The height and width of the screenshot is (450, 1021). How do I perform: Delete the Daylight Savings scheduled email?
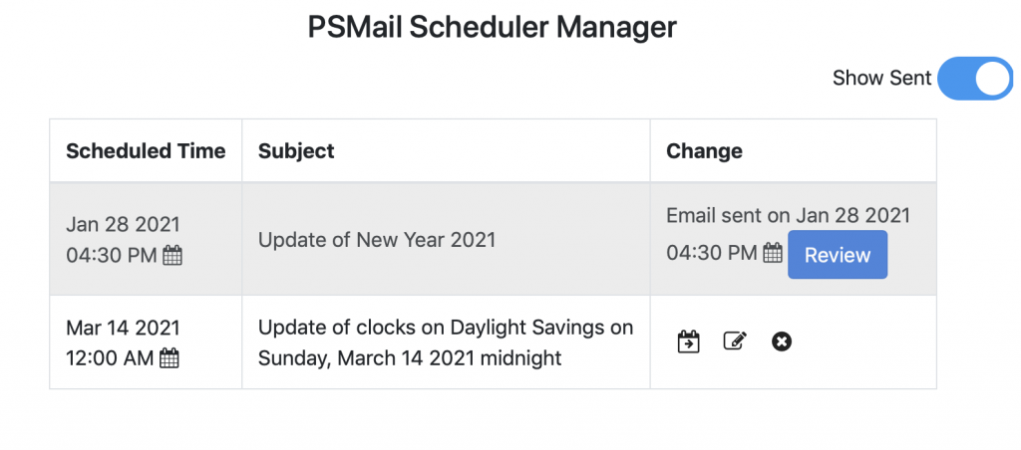(x=782, y=341)
